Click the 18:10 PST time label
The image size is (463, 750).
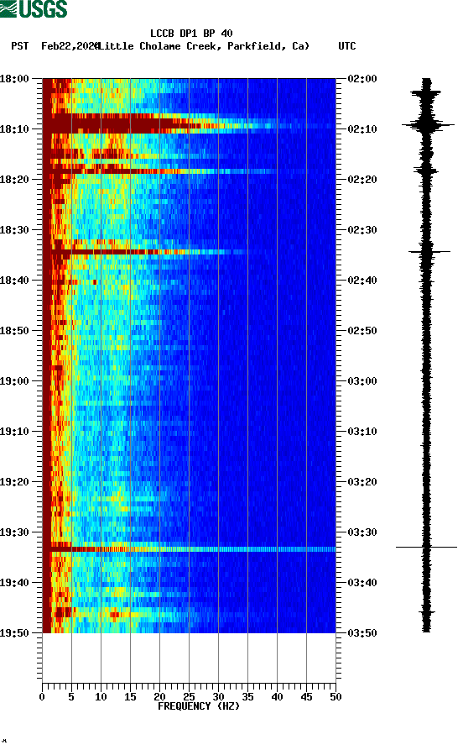click(14, 129)
